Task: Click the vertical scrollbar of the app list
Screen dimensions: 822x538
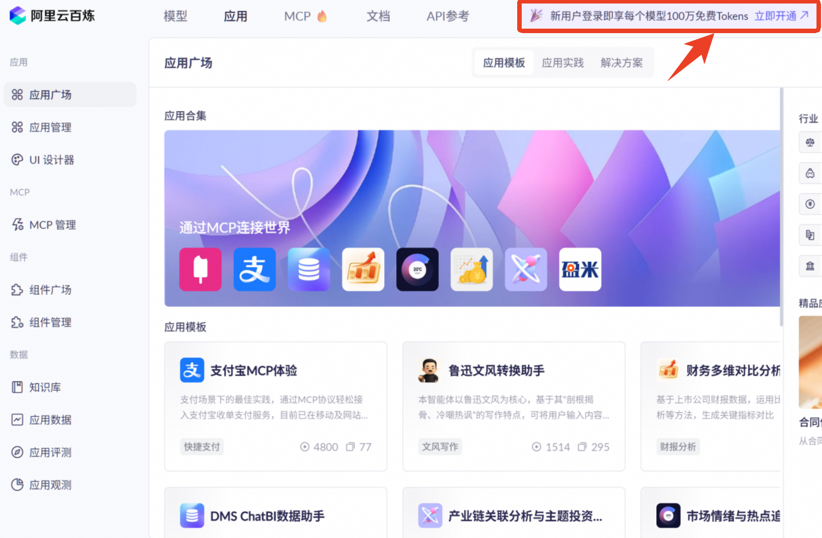Action: (x=781, y=207)
